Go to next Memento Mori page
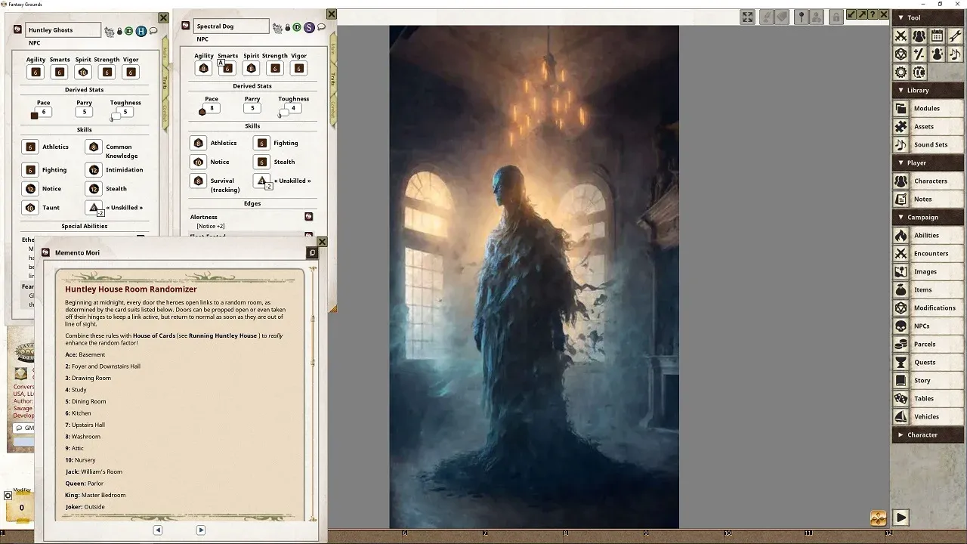This screenshot has height=544, width=967. pos(200,530)
